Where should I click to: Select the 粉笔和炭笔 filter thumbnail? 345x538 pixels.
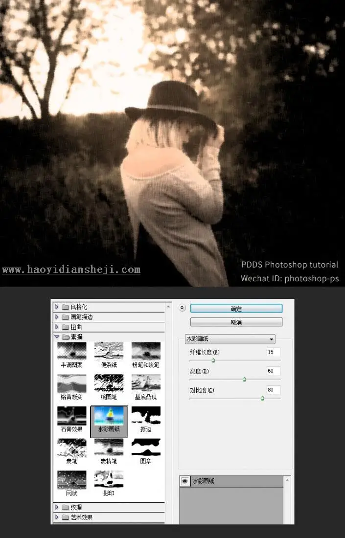pyautogui.click(x=146, y=351)
